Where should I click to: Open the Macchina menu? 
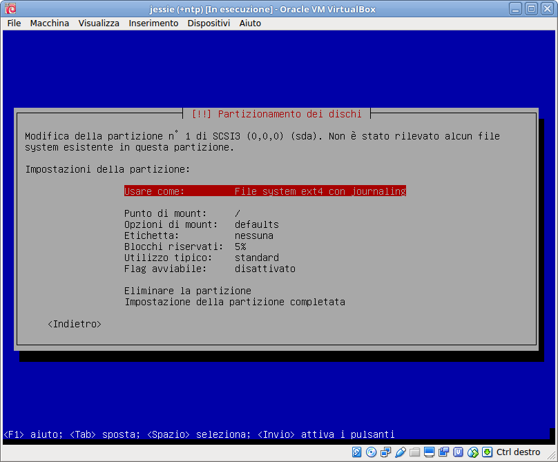pos(50,23)
